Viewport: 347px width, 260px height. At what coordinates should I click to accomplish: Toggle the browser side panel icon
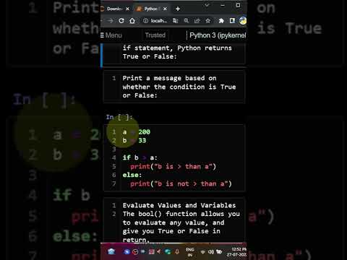pyautogui.click(x=232, y=21)
